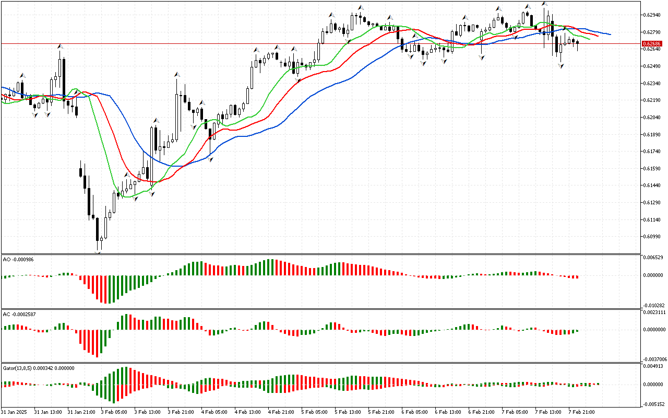The height and width of the screenshot is (418, 668).
Task: Click the 5 Feb 05:00 time label
Action: (314, 412)
